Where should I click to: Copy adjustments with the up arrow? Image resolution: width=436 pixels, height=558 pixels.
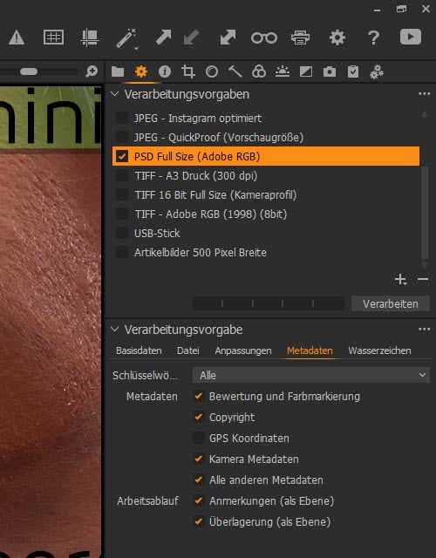163,37
